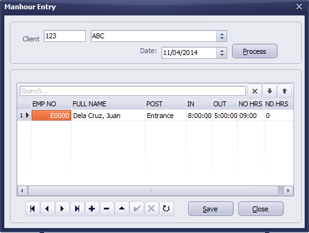Save the manhour entry
The height and width of the screenshot is (233, 309).
click(x=211, y=209)
